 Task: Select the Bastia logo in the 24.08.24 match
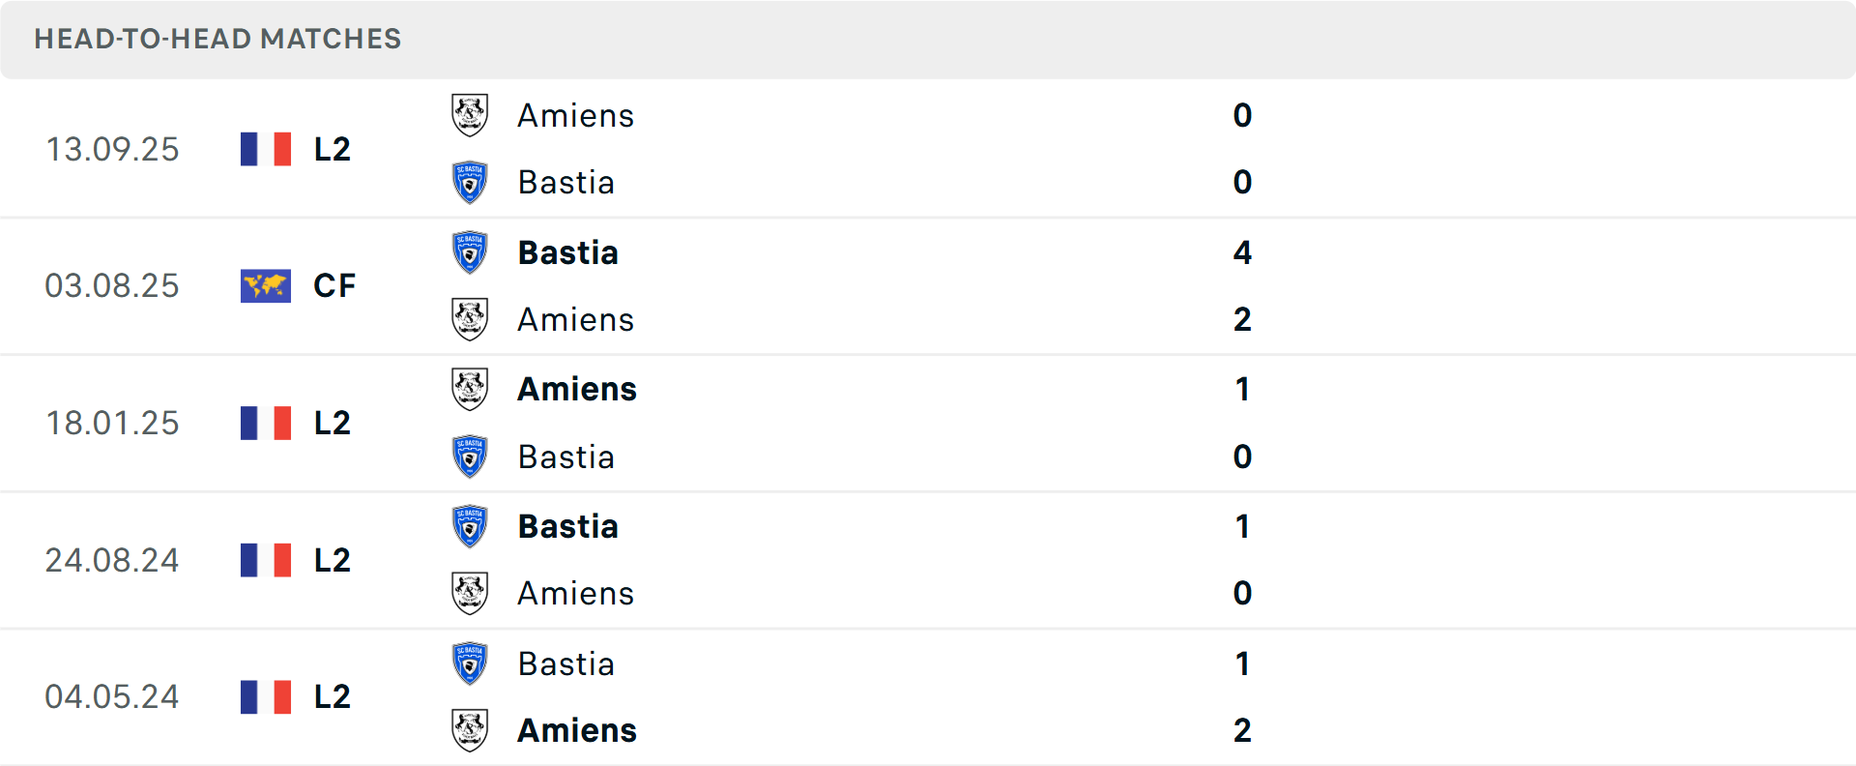tap(470, 525)
